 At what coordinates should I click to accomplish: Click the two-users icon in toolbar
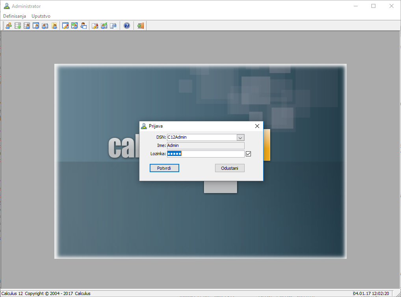tap(8, 26)
